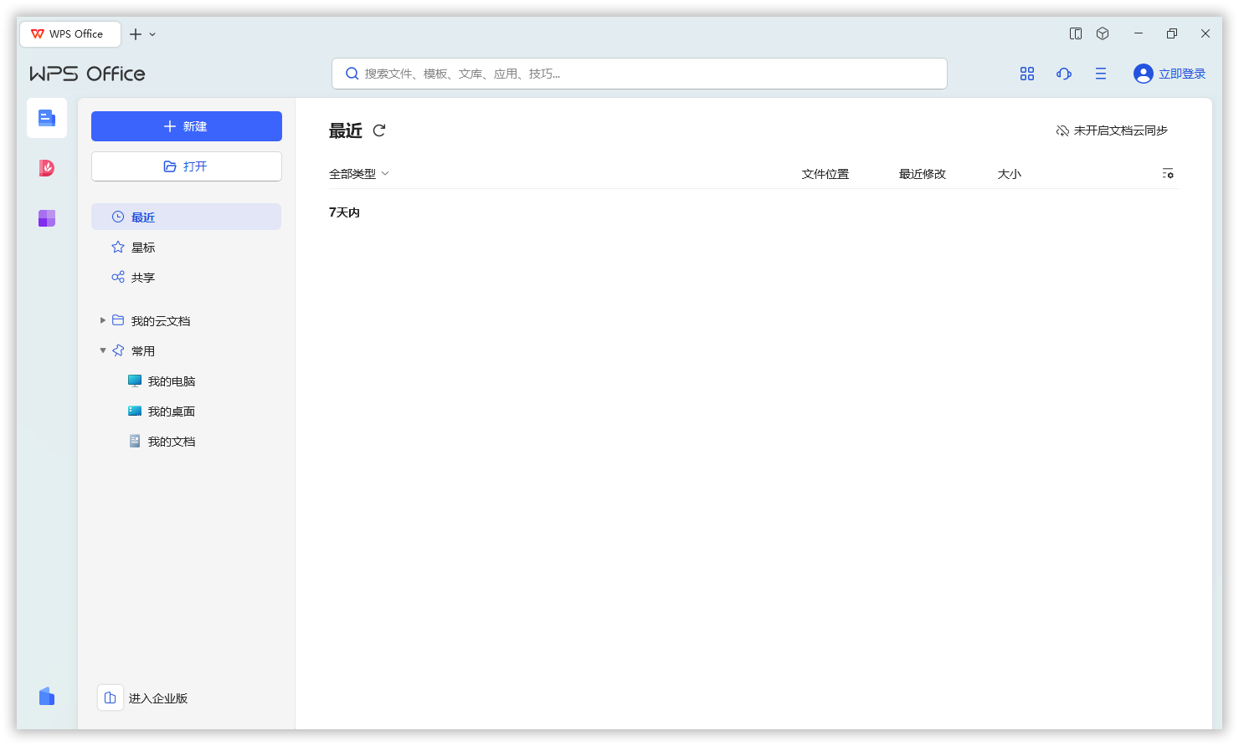The image size is (1239, 746).
Task: Click the briefcase icon at sidebar bottom
Action: point(46,697)
